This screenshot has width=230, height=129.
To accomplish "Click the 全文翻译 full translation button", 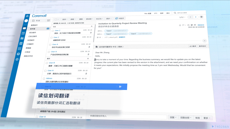I will point(193,46).
